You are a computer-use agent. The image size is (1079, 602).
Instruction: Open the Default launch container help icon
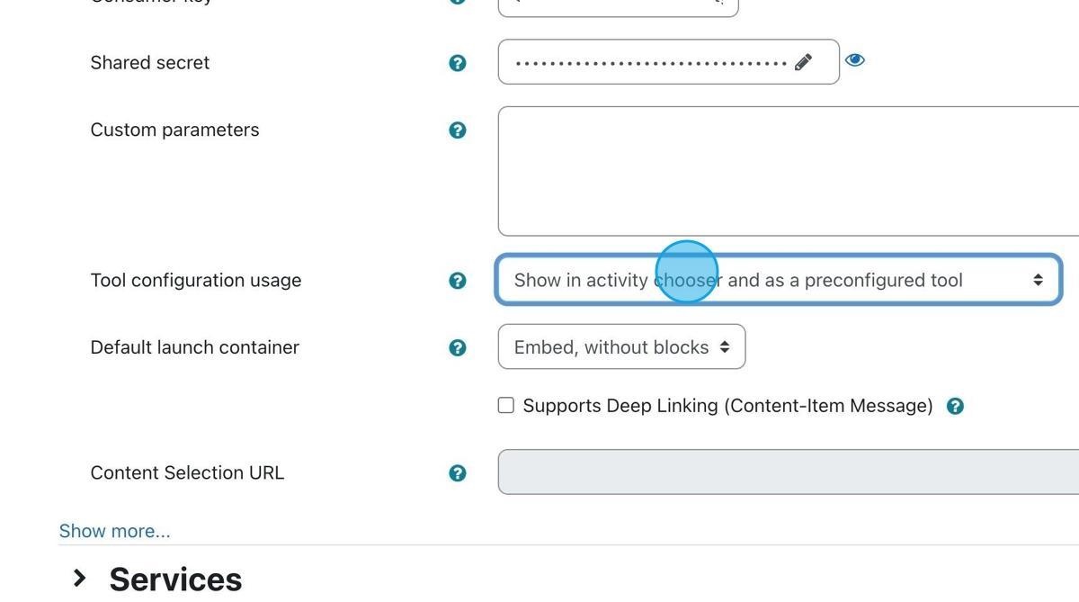click(458, 346)
